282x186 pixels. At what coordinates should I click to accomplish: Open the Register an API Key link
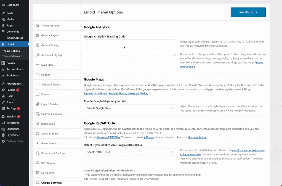coord(95,94)
